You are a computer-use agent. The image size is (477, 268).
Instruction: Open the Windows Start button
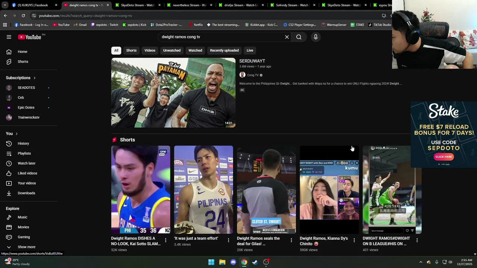click(211, 262)
